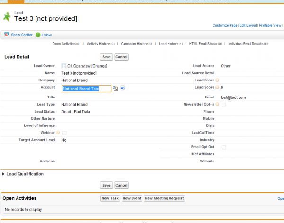This screenshot has width=284, height=223.
Task: Jump to Open Activities [0] link
Action: (x=66, y=44)
